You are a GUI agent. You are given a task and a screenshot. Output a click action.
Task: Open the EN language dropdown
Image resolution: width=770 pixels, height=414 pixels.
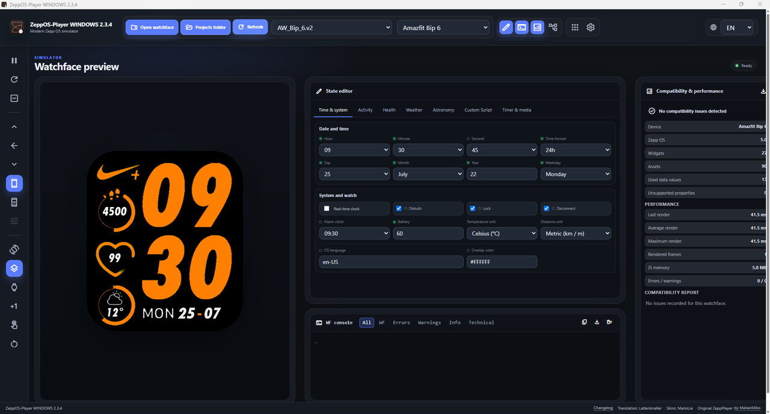pos(737,28)
